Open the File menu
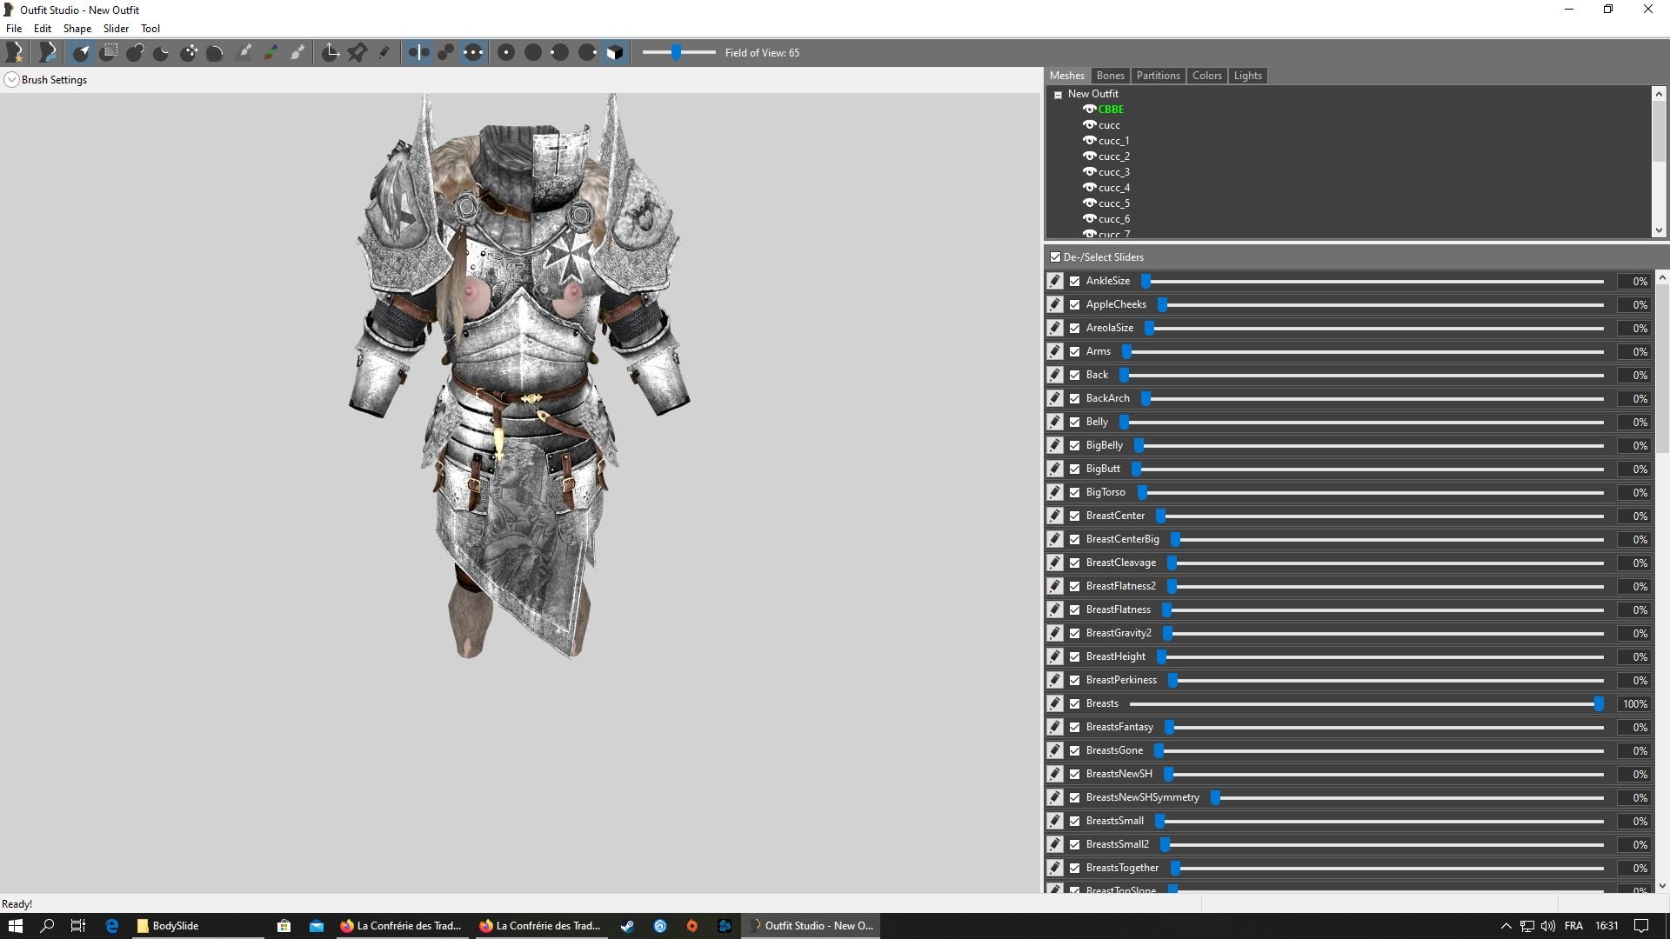 [x=14, y=29]
